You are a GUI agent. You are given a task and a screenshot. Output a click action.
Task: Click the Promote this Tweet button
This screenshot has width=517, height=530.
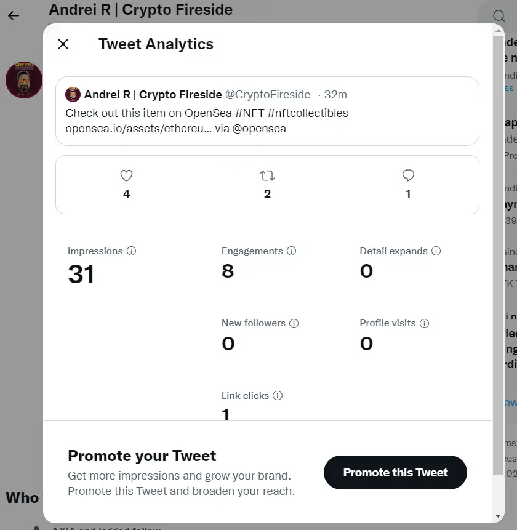[395, 472]
